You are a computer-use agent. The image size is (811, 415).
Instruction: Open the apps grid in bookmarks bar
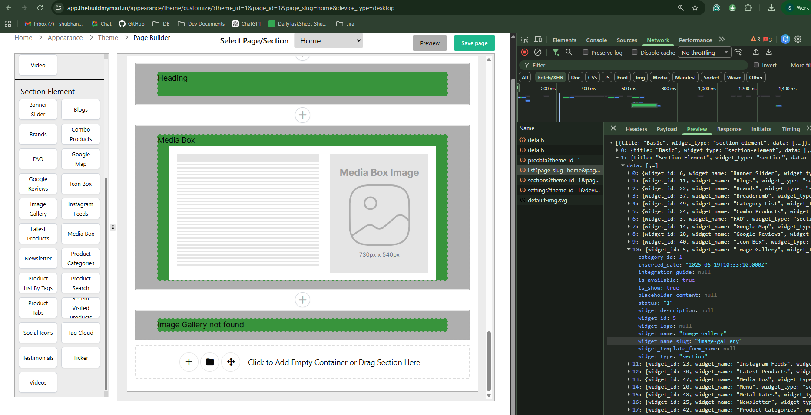(8, 24)
